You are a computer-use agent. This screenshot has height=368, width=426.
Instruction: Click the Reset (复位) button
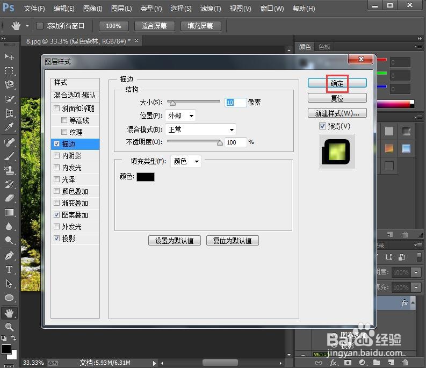(x=337, y=98)
